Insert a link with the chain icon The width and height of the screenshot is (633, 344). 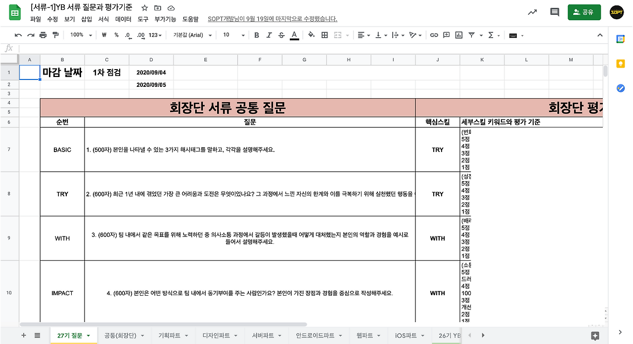(434, 35)
